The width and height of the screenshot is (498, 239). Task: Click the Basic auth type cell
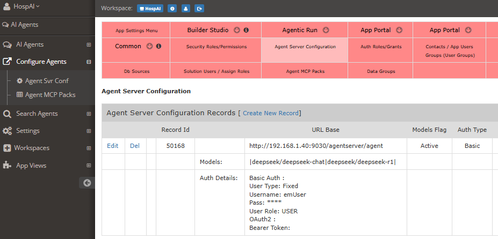(x=472, y=146)
